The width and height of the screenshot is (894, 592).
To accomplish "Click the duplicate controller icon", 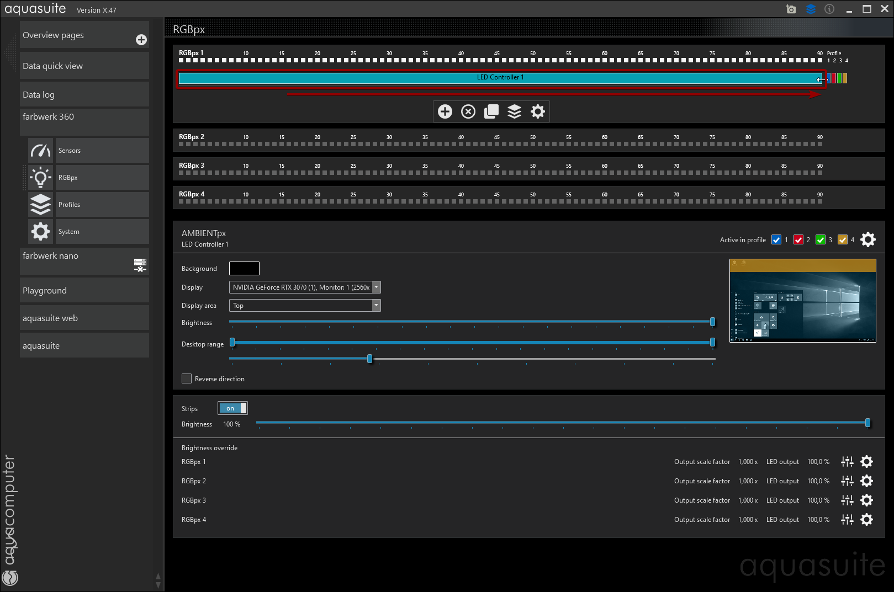I will [491, 111].
